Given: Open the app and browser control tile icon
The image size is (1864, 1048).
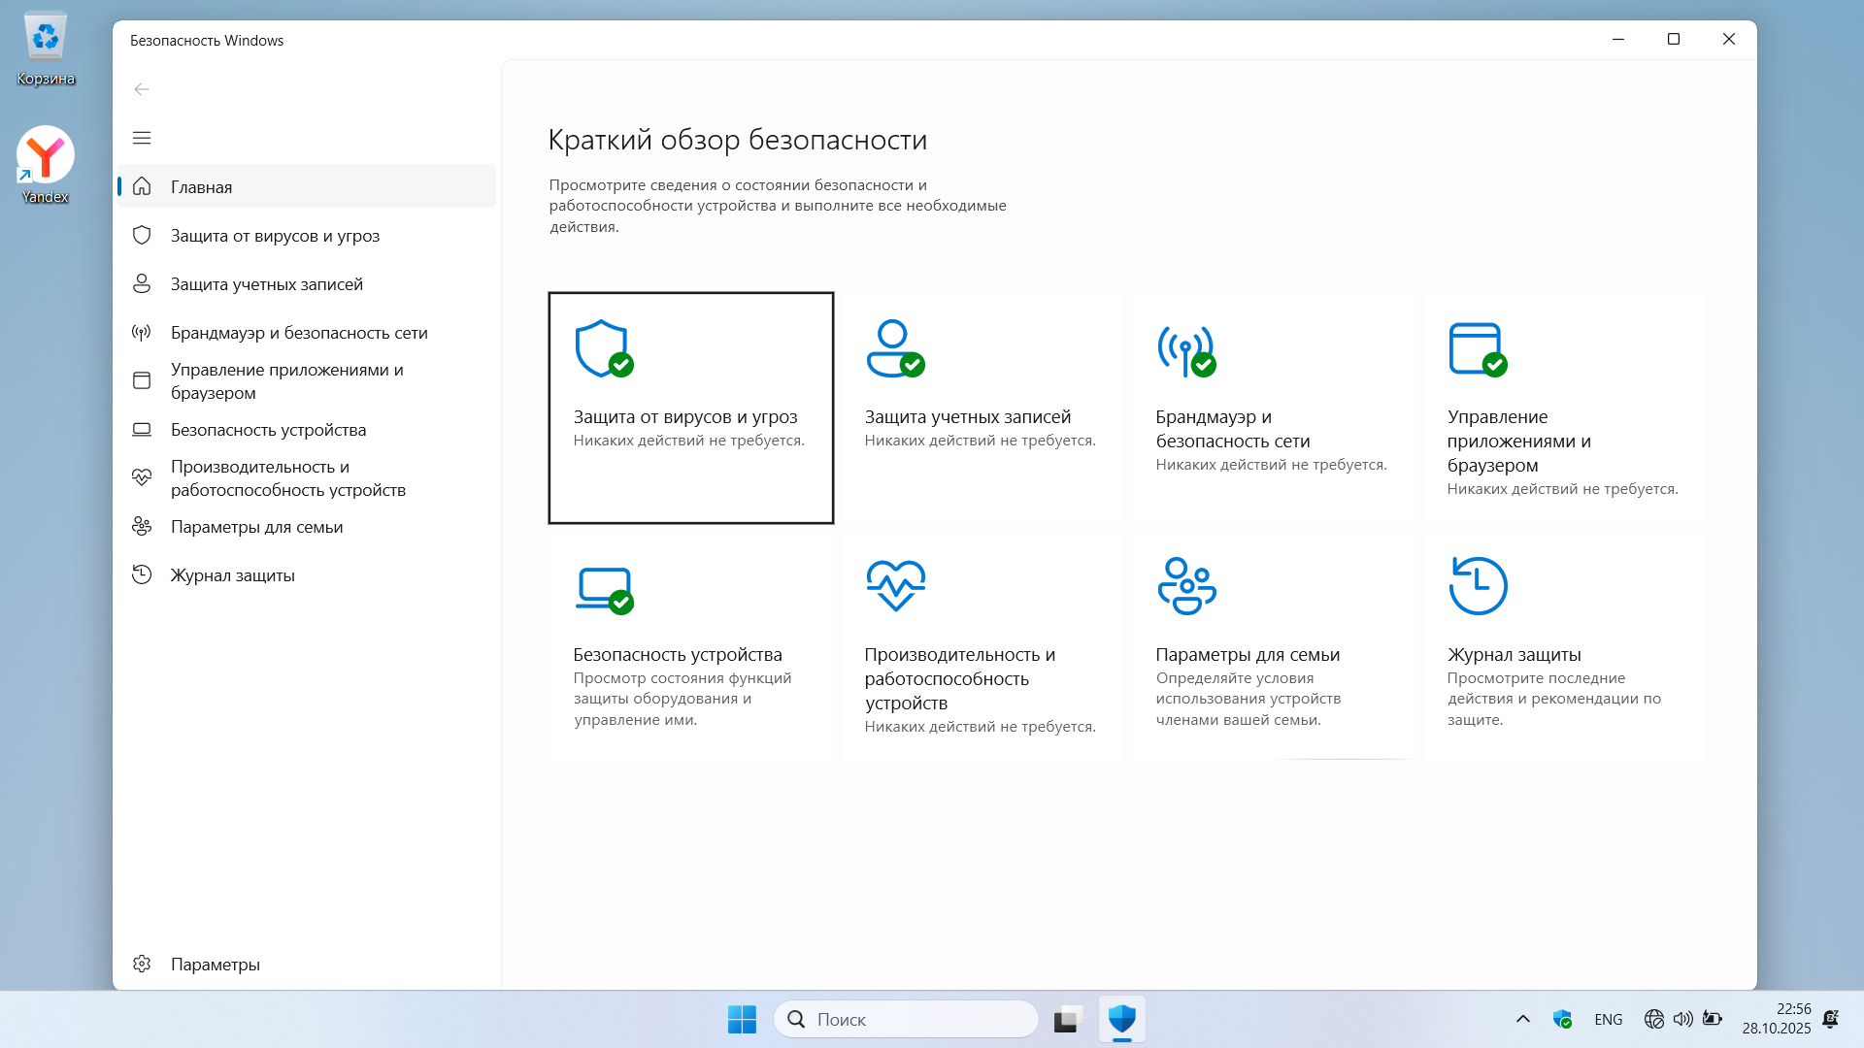Looking at the screenshot, I should click(1477, 349).
